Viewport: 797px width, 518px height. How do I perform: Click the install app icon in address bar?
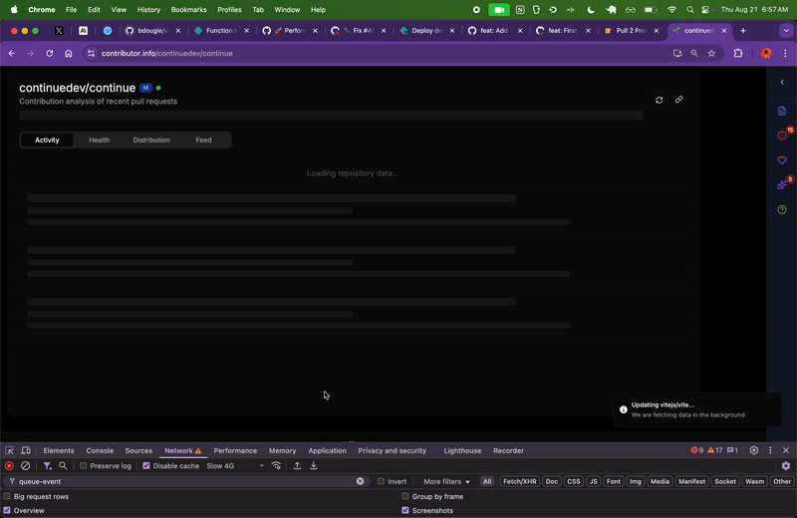[677, 54]
